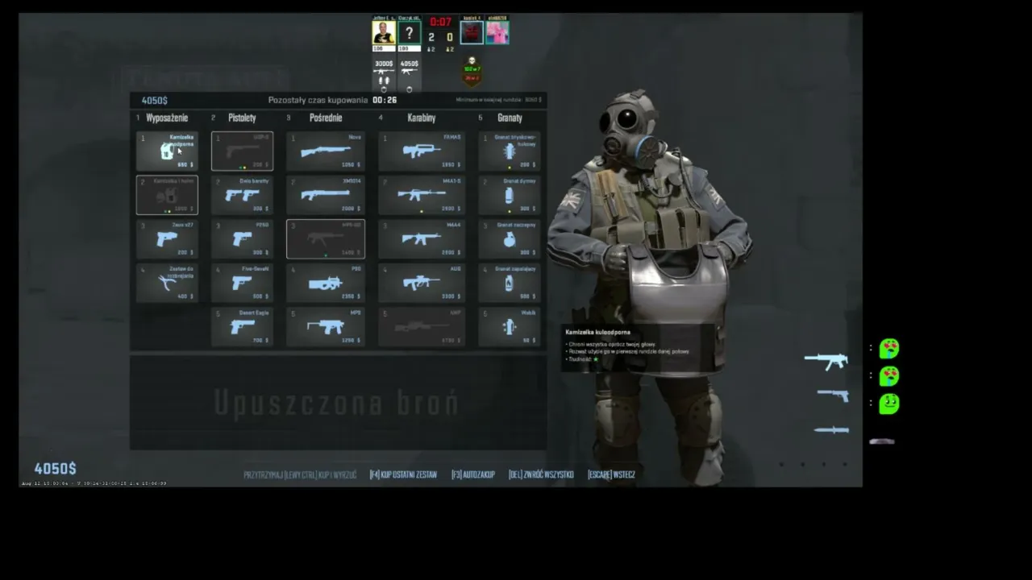Buy the XM1014 shotgun
This screenshot has height=580, width=1032.
click(x=326, y=195)
